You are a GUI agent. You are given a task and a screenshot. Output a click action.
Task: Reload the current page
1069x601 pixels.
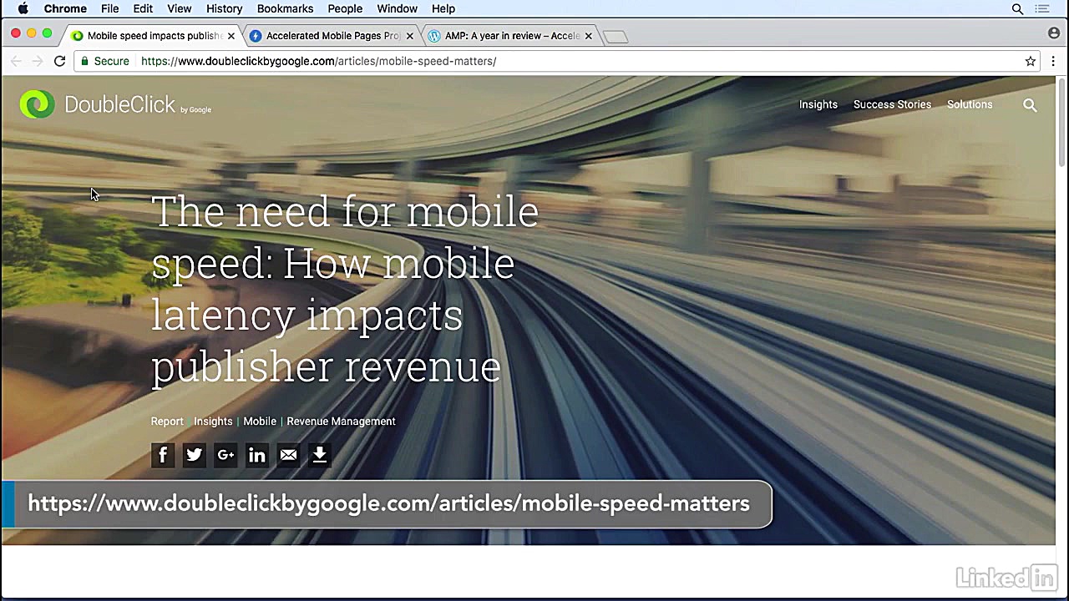[59, 61]
